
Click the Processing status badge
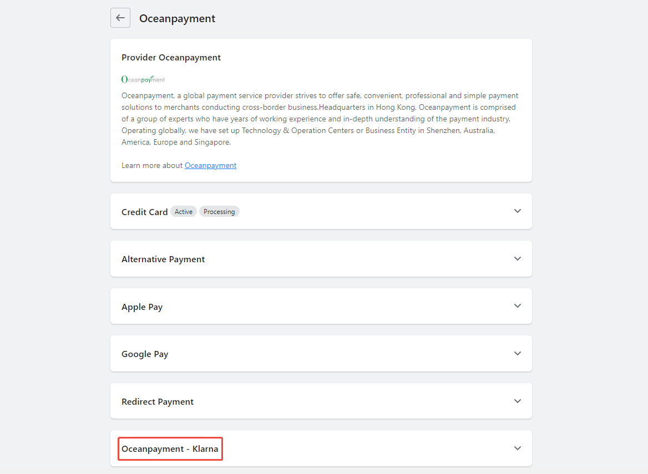[219, 212]
